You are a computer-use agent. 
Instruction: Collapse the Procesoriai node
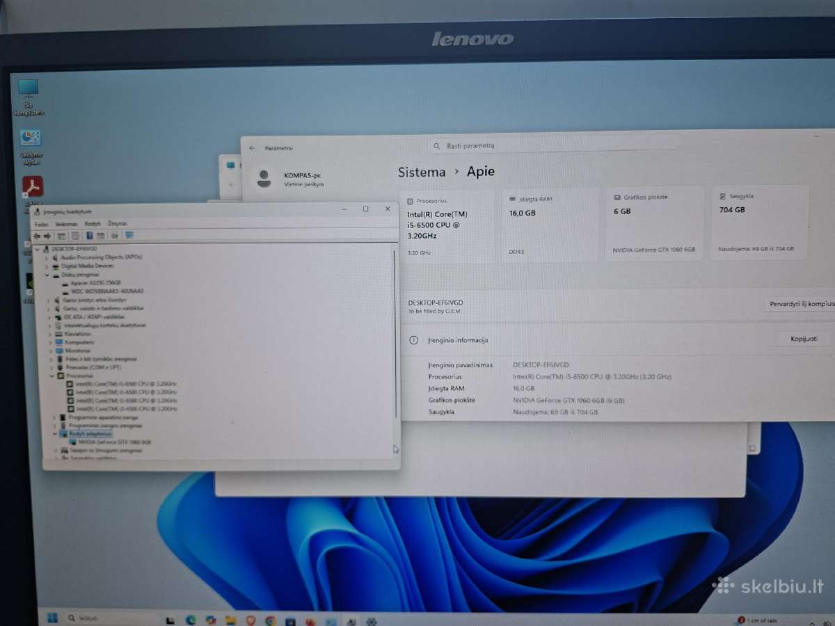tap(51, 376)
